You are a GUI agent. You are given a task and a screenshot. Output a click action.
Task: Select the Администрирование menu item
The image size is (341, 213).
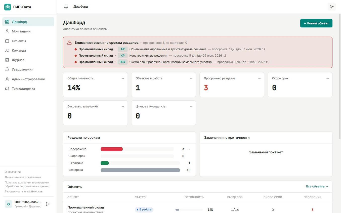point(28,79)
